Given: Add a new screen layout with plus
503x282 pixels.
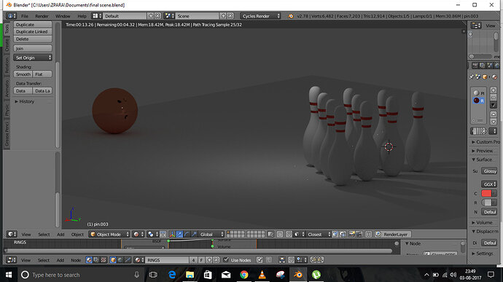Looking at the screenshot, I should [150, 16].
